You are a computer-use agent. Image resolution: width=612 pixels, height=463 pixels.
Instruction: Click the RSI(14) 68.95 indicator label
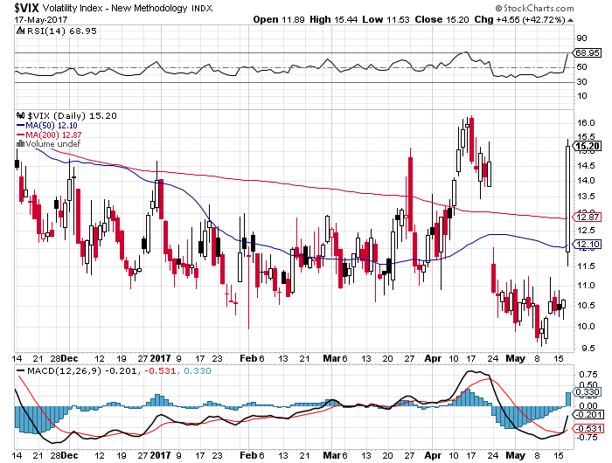pyautogui.click(x=62, y=31)
